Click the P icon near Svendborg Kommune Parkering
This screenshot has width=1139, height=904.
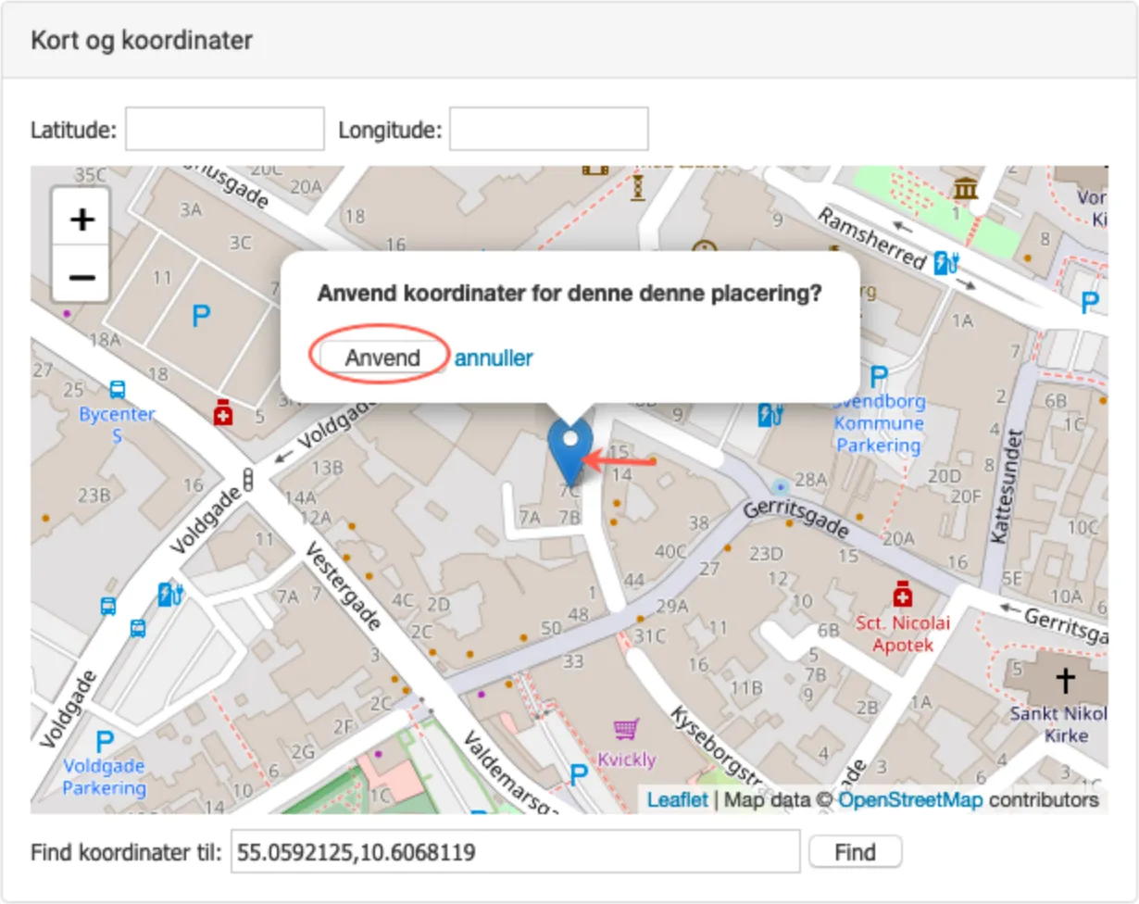point(879,377)
